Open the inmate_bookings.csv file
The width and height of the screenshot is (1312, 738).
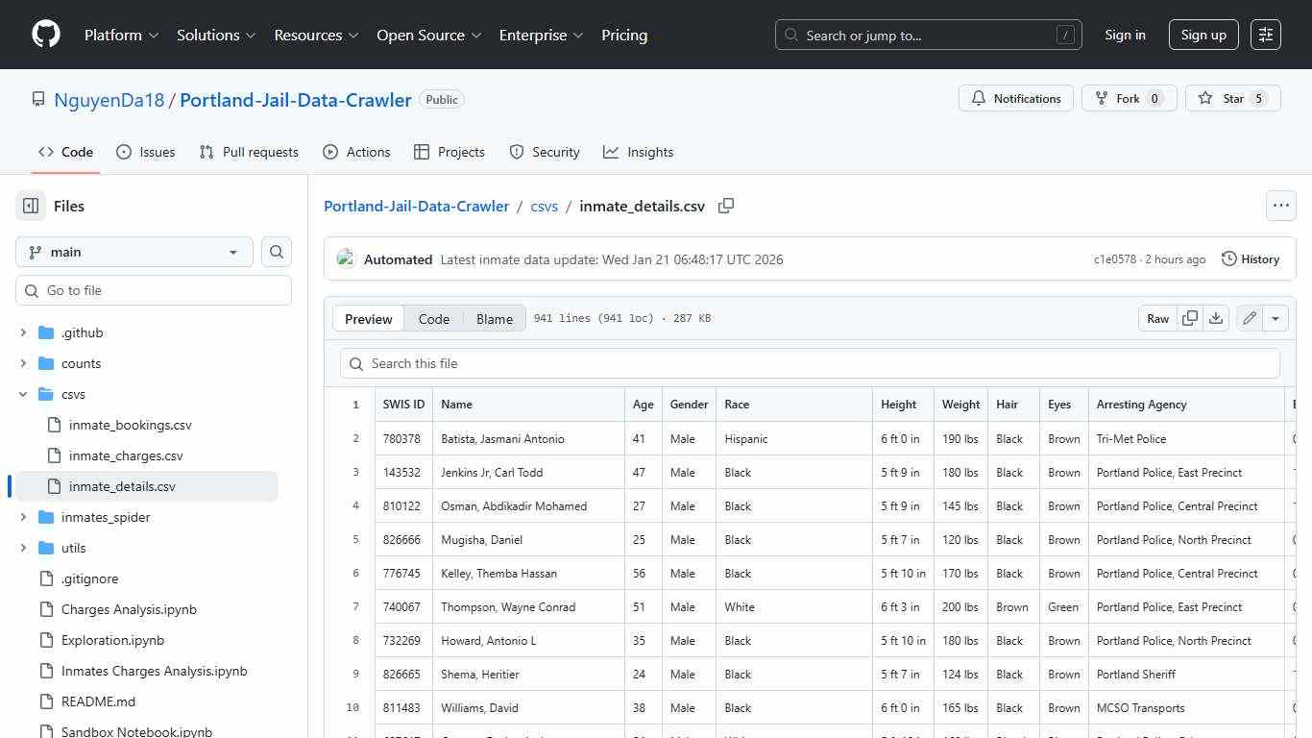click(130, 425)
